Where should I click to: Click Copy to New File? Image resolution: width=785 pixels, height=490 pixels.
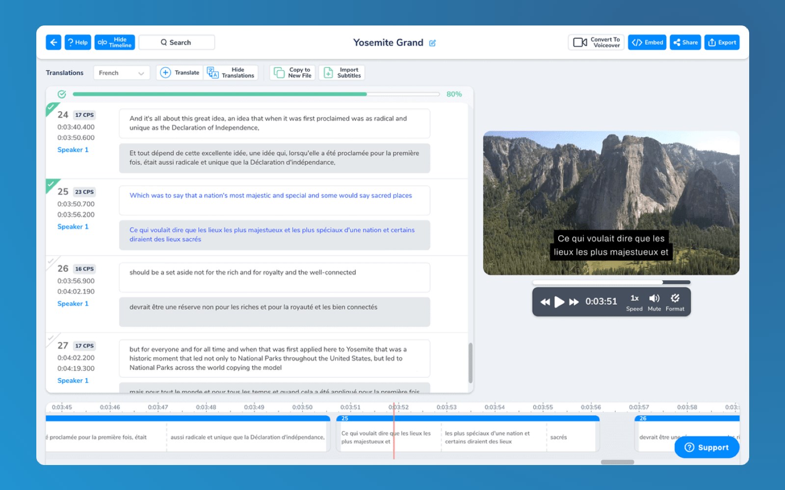coord(293,73)
